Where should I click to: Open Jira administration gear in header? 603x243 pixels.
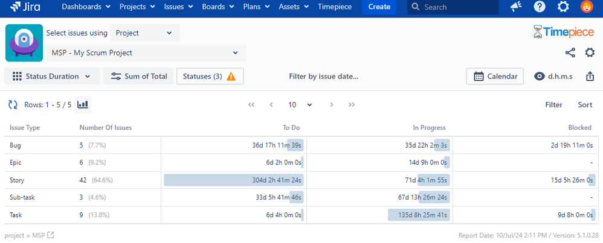[563, 7]
